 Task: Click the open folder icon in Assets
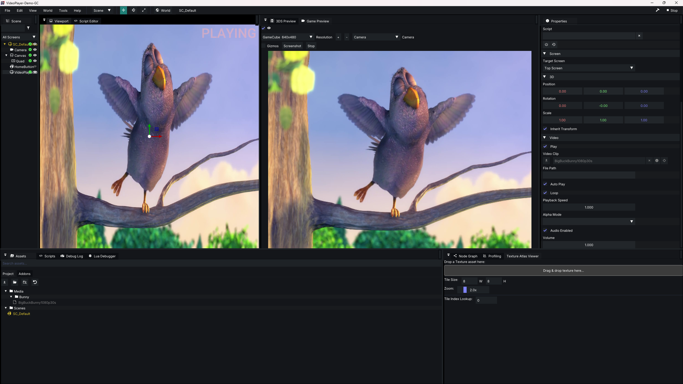[x=15, y=282]
